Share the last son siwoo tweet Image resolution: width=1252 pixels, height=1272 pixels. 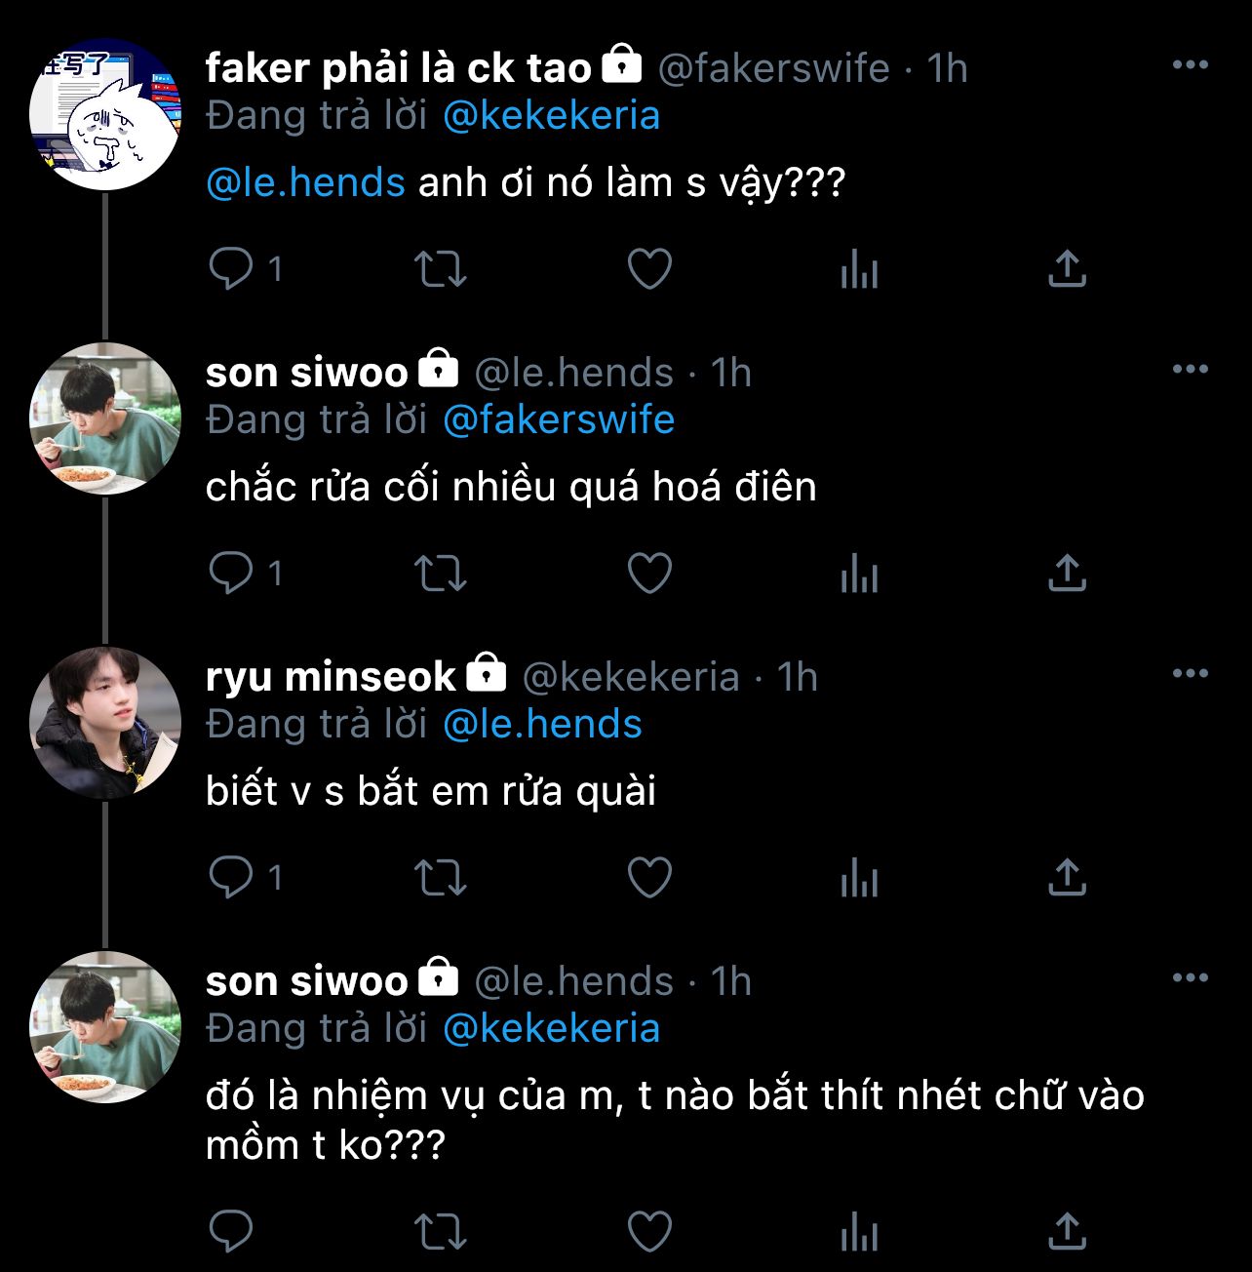(x=1067, y=1231)
